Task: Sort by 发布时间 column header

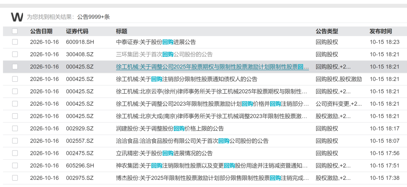Action: tap(381, 31)
